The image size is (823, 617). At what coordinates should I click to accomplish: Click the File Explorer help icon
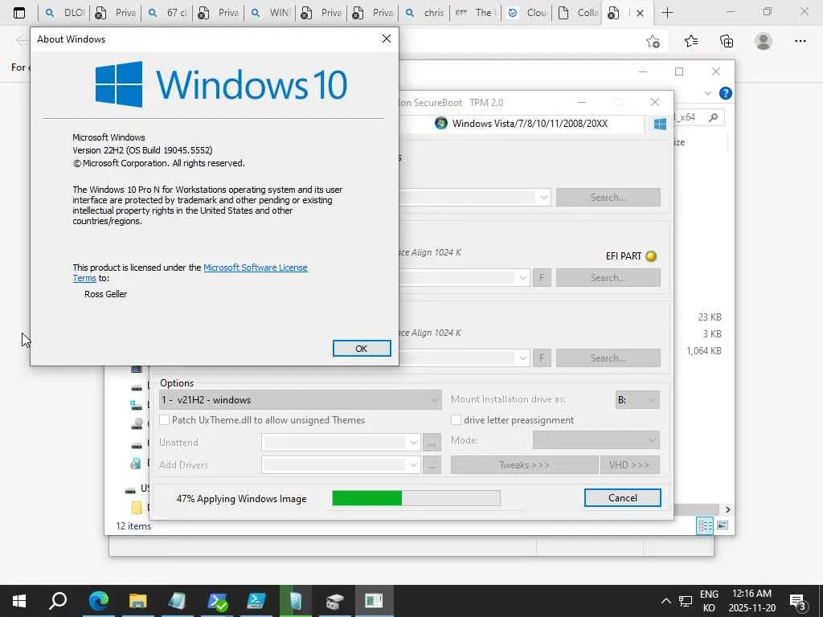click(726, 93)
